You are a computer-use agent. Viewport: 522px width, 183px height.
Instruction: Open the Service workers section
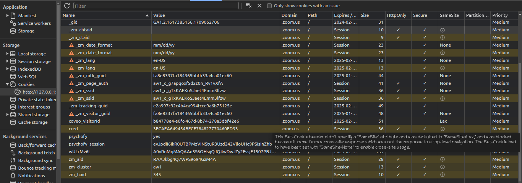click(x=34, y=23)
